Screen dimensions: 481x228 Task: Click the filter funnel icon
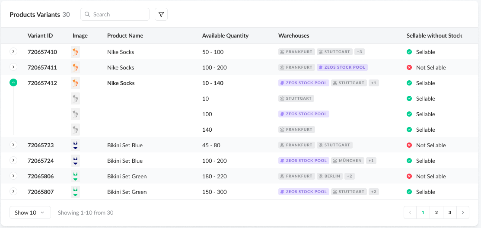click(161, 14)
